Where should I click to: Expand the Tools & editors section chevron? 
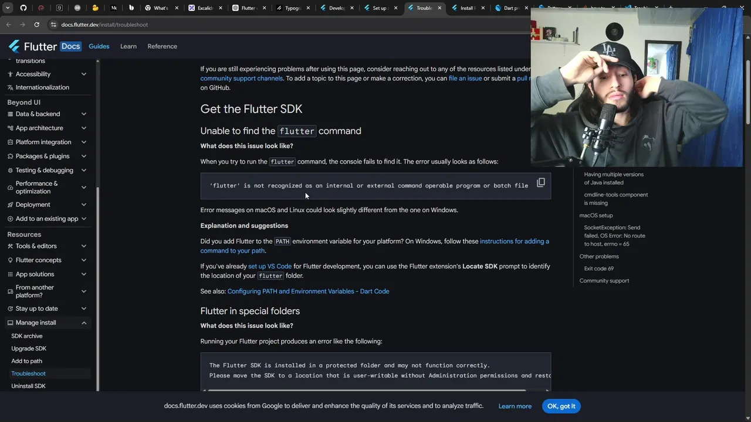point(84,246)
